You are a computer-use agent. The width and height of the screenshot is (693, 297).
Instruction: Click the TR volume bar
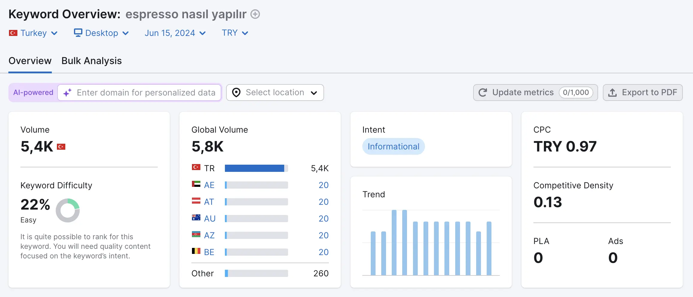[256, 168]
